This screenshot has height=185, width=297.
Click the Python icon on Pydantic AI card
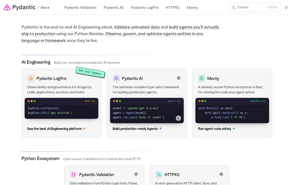(x=179, y=78)
